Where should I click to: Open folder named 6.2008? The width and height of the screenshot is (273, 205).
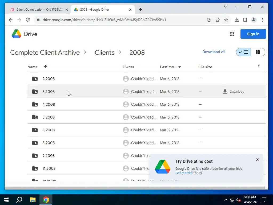pyautogui.click(x=49, y=130)
